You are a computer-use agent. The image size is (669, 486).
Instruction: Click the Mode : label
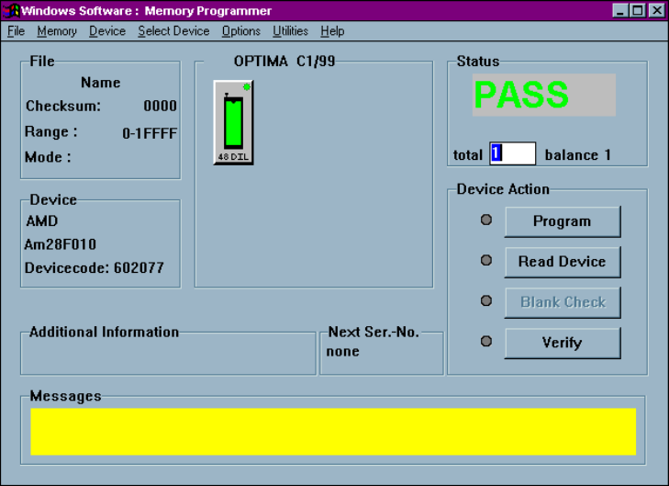tap(48, 157)
